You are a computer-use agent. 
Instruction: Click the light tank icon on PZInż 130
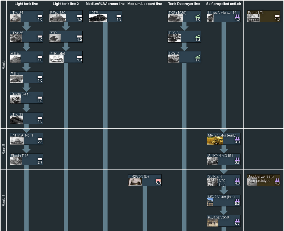point(80,16)
